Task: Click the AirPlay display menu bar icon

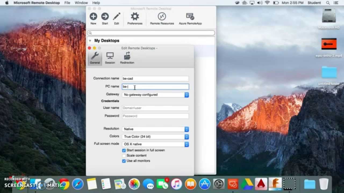Action: tap(252, 3)
